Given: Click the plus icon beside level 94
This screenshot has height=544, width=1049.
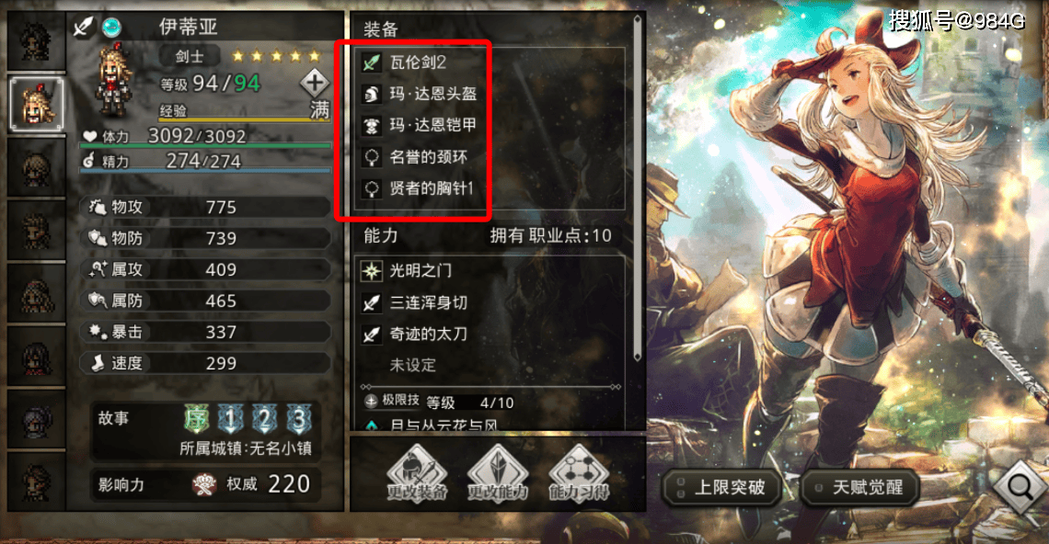Looking at the screenshot, I should 315,84.
